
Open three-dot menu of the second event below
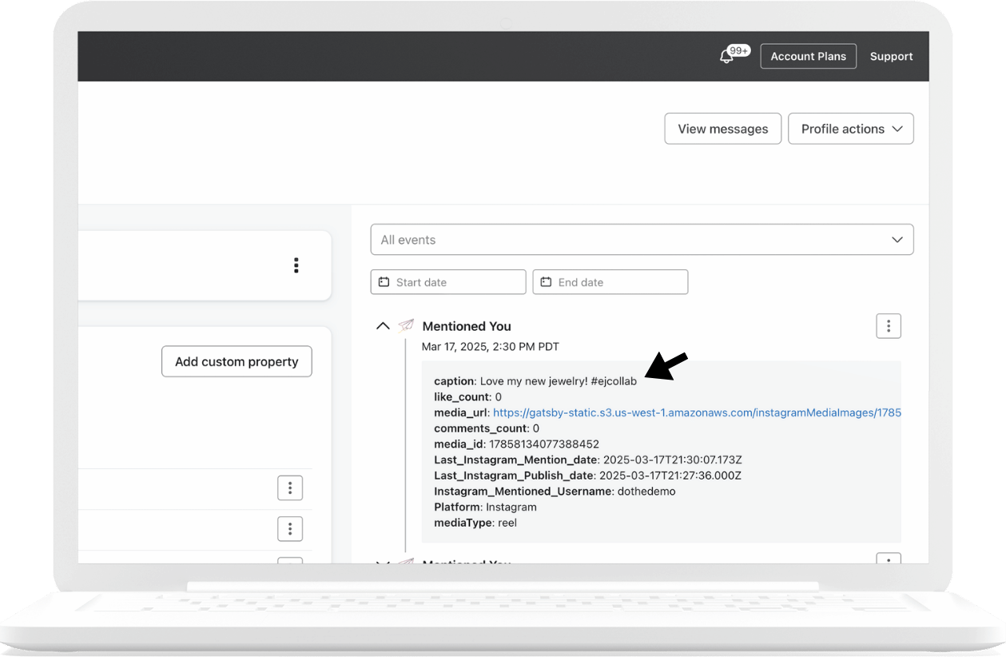889,559
